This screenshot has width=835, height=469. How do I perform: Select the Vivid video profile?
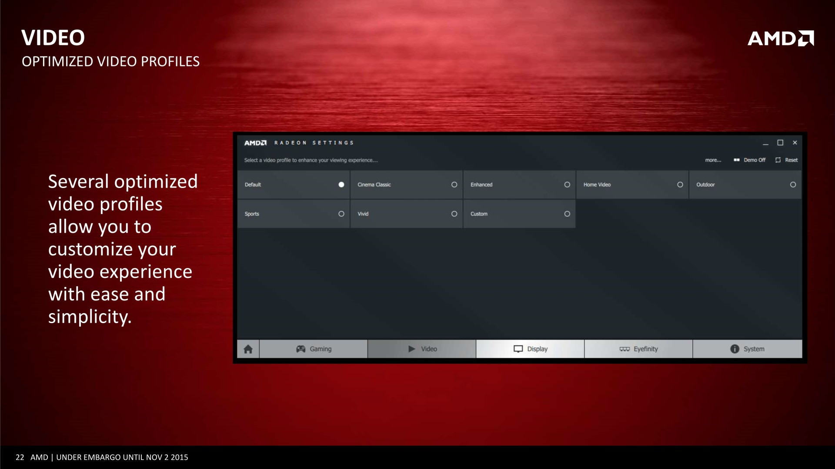coord(454,214)
